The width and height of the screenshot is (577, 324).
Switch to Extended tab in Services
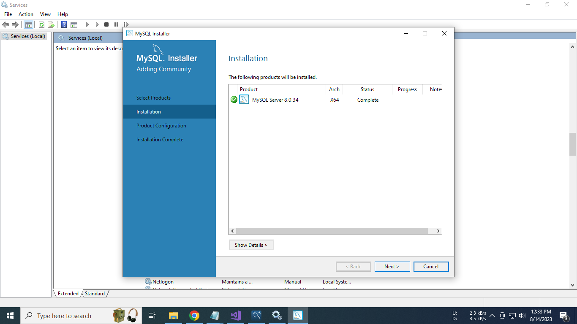[68, 293]
